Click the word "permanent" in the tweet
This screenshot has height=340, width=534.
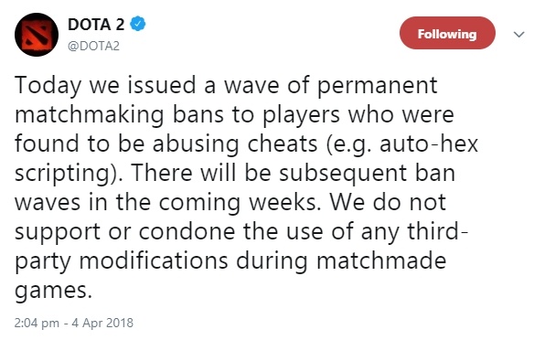tap(377, 87)
